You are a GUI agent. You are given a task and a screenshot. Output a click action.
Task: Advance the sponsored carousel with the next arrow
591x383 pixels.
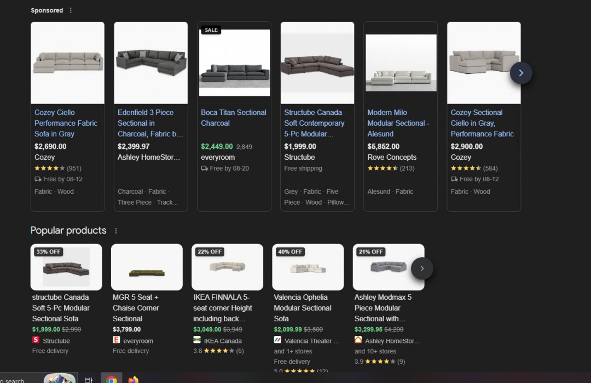tap(521, 73)
